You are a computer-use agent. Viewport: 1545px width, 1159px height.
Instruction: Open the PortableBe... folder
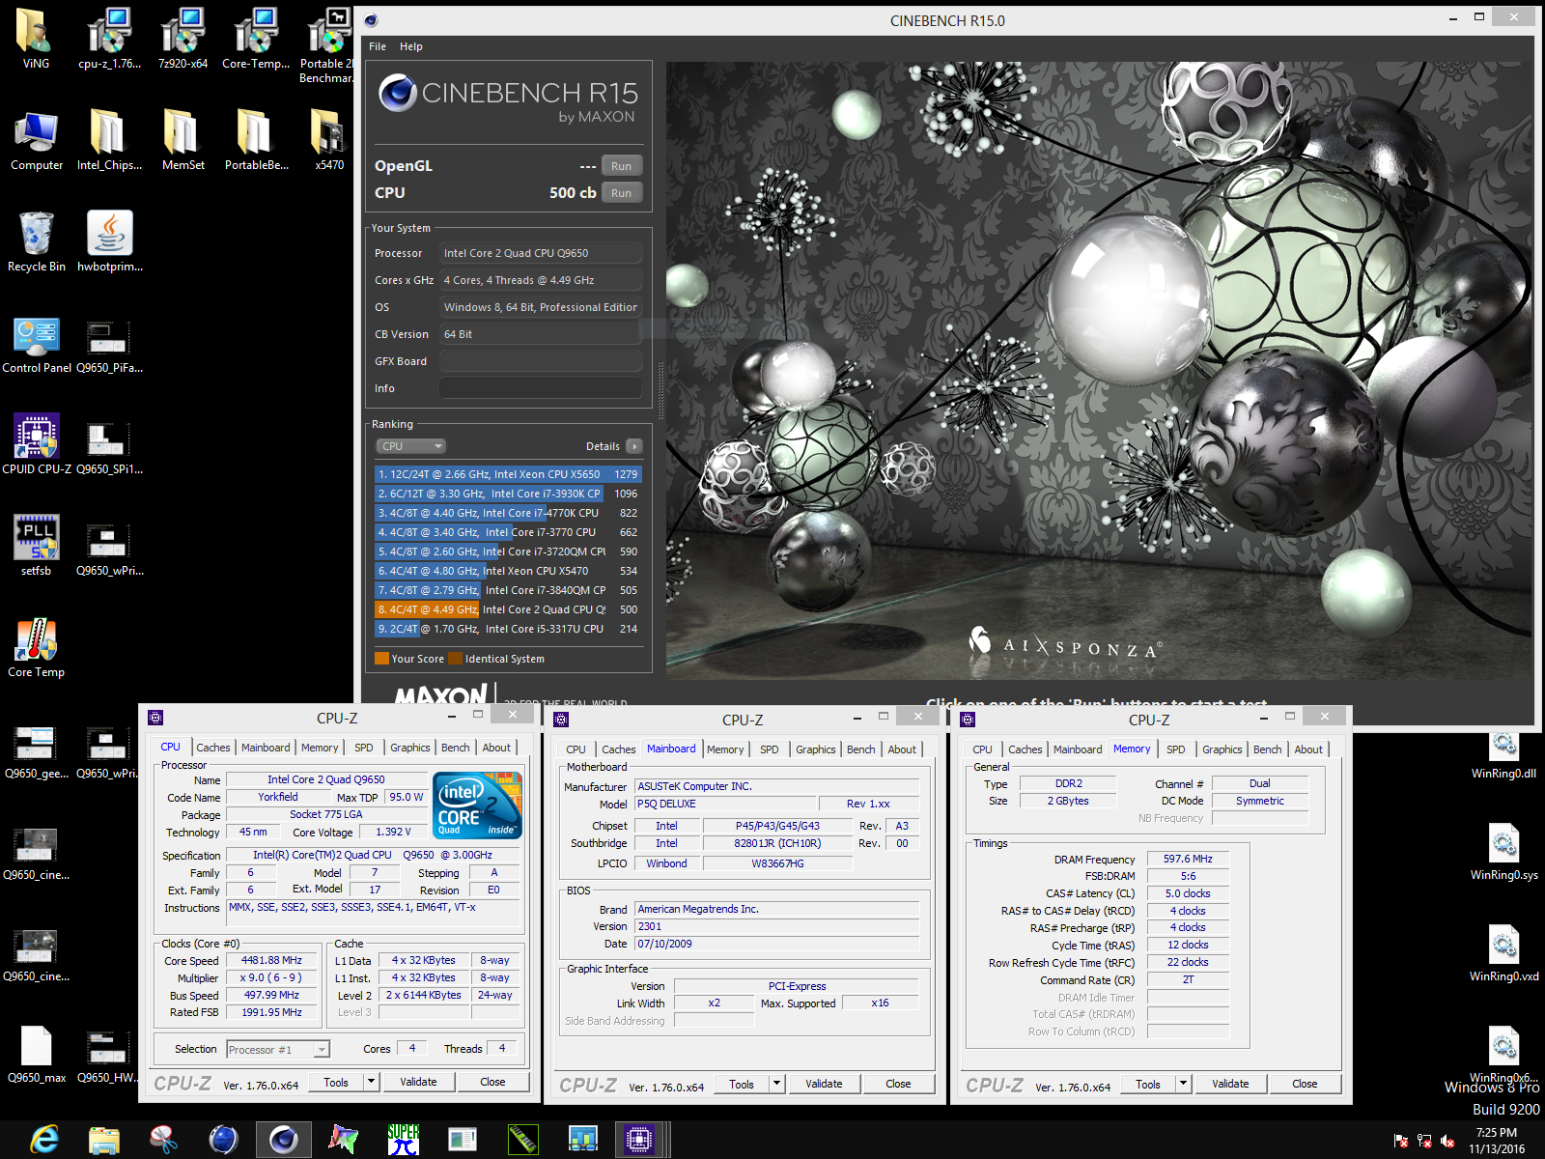click(x=256, y=140)
